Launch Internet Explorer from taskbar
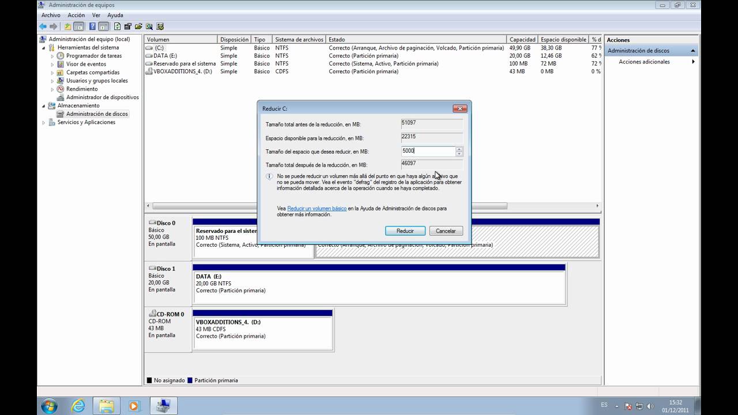Viewport: 738px width, 415px height. pos(78,406)
